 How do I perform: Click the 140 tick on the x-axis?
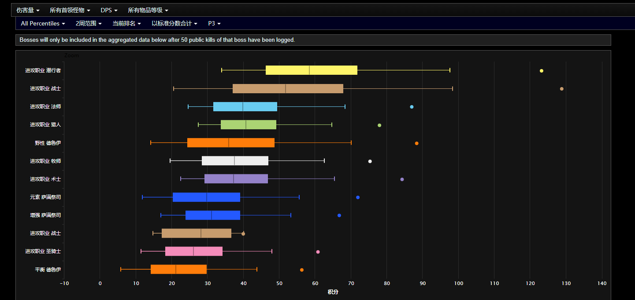[602, 283]
